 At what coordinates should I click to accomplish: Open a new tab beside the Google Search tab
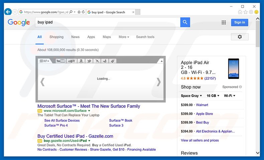tap(138, 12)
